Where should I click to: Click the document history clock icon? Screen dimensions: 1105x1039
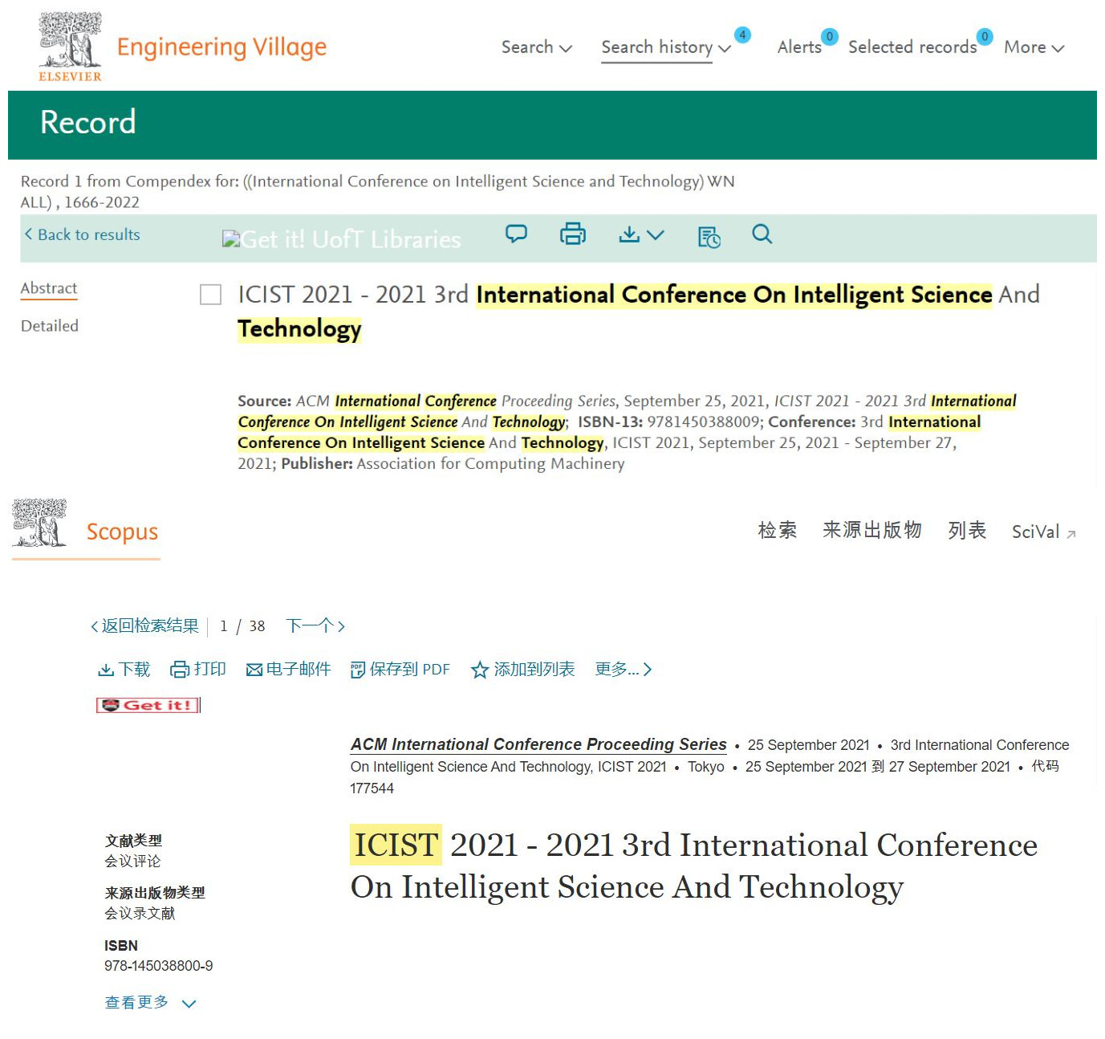pyautogui.click(x=709, y=237)
